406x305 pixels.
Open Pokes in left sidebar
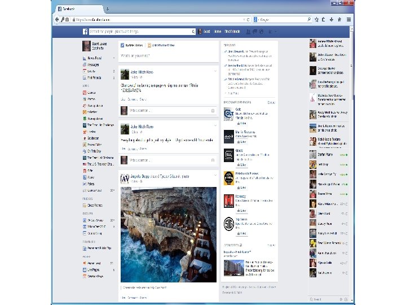89,184
